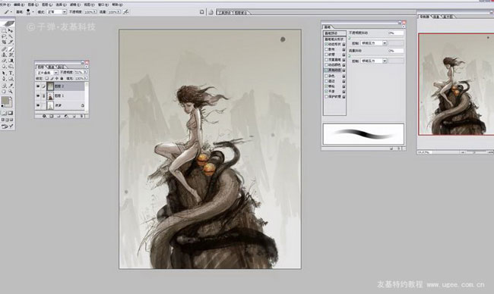Open brush preset picker arrow in options bar
Image resolution: width=494 pixels, height=294 pixels.
click(33, 12)
